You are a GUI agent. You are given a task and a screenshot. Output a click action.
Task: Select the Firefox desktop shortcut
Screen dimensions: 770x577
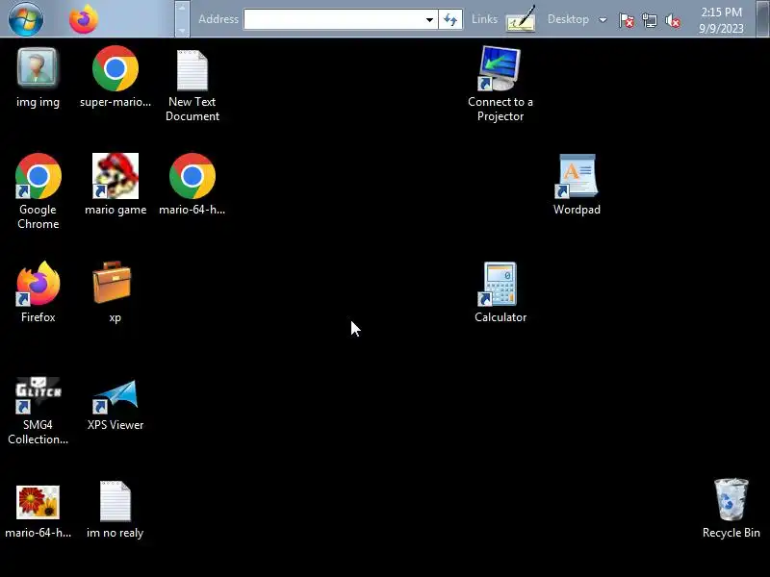(38, 292)
